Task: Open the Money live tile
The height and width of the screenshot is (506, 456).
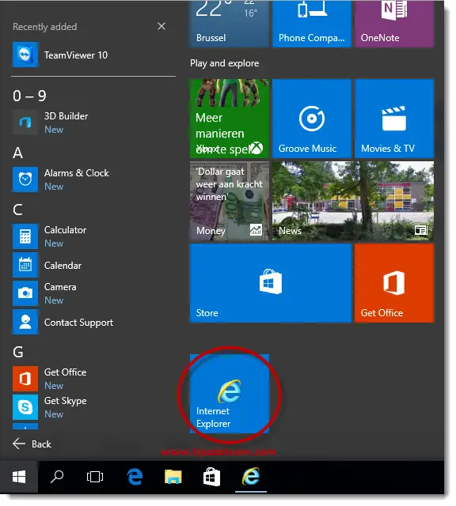Action: [x=230, y=201]
